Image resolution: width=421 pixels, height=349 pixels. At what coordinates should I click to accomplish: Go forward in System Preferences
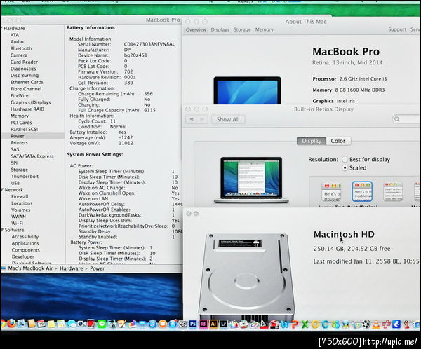pos(202,119)
